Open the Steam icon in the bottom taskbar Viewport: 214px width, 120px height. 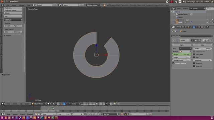[x=20, y=118]
